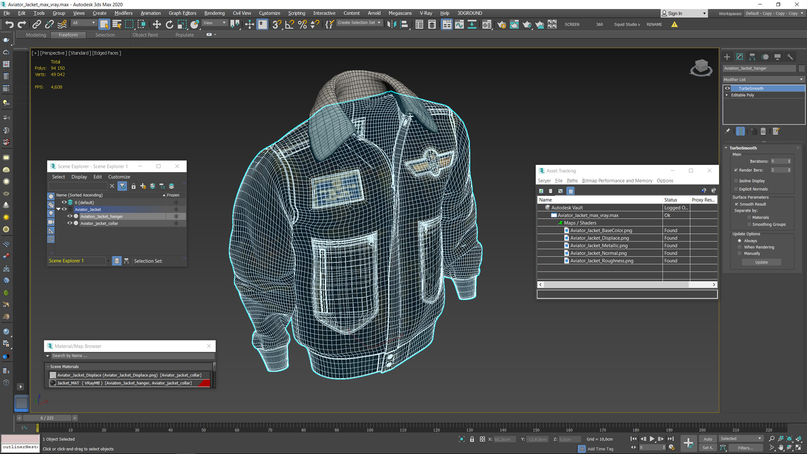Select Aviator_Jacket_Normal.png in Asset Tracking
The width and height of the screenshot is (807, 454).
(x=598, y=253)
